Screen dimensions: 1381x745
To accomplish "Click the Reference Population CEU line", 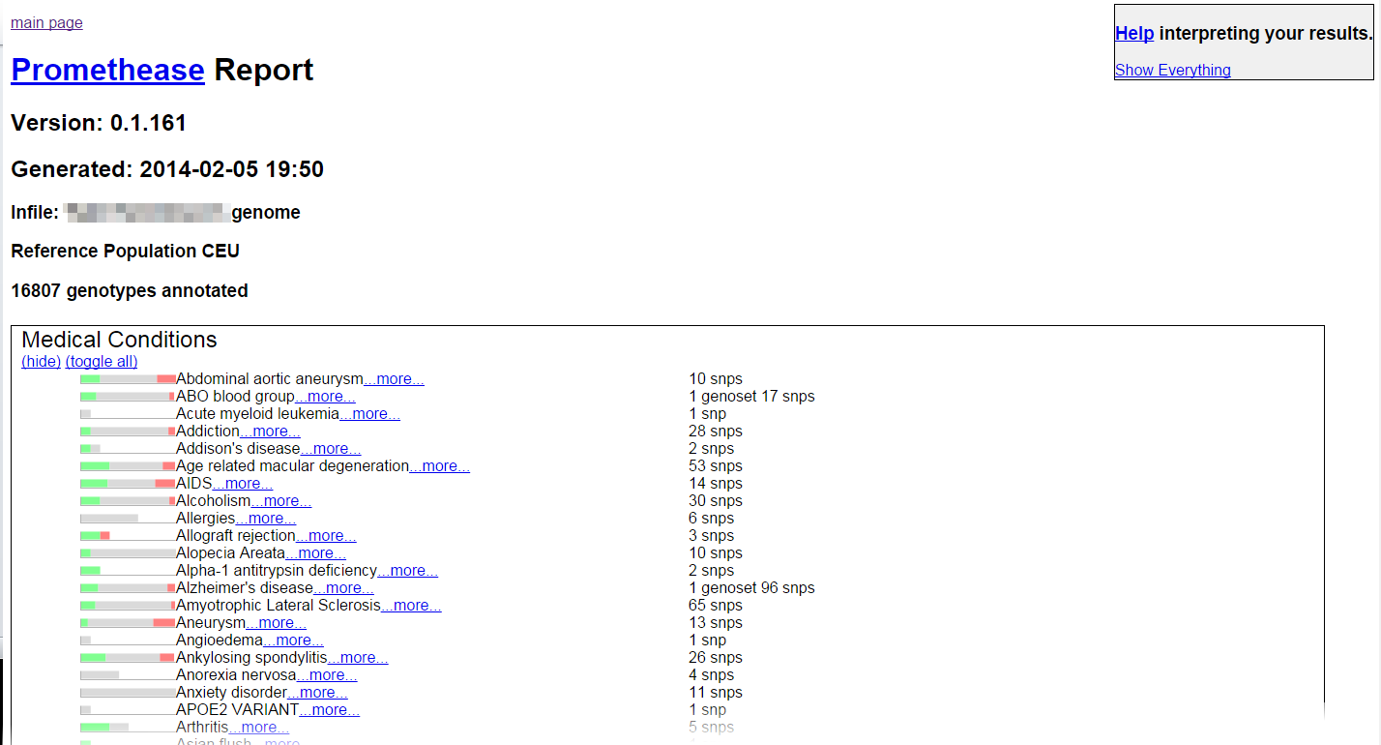I will tap(125, 251).
